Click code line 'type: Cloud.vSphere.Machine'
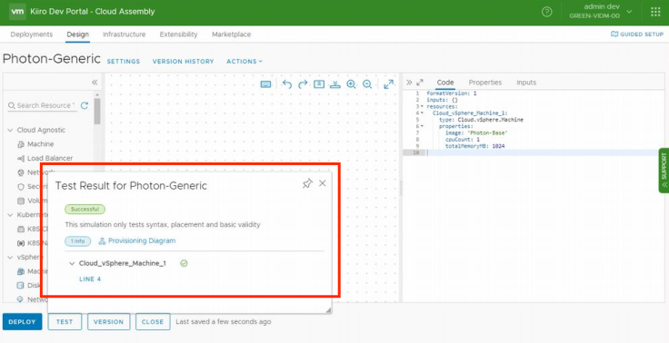The image size is (669, 343). pos(481,120)
